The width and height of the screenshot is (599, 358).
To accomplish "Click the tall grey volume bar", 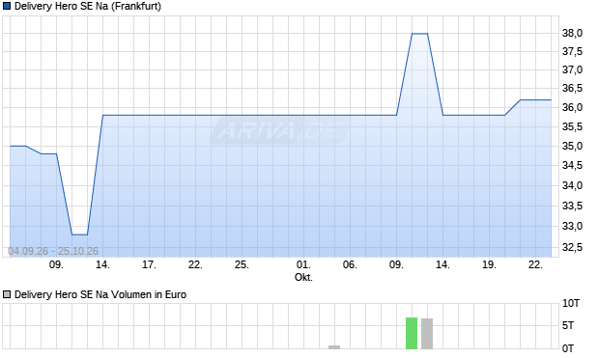I will (x=427, y=334).
